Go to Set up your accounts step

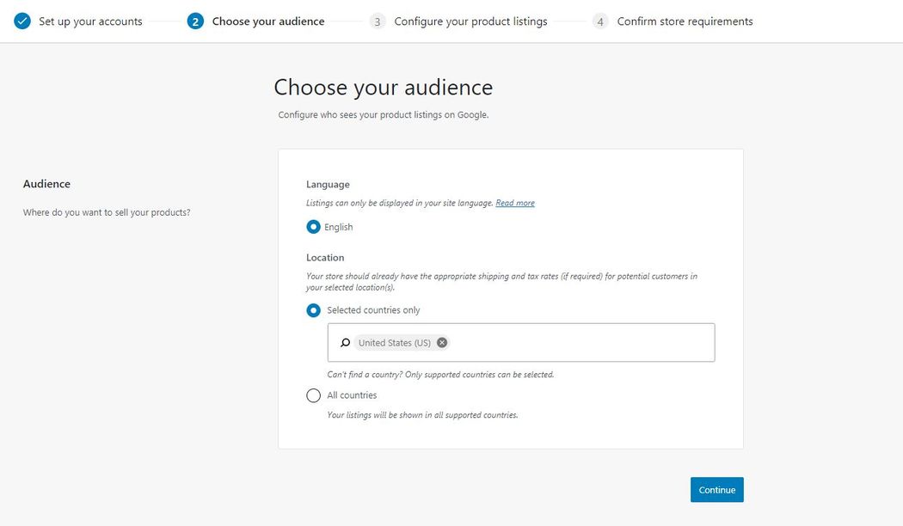coord(90,21)
